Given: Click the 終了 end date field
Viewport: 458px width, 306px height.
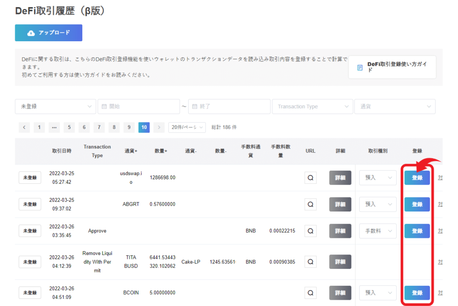Looking at the screenshot, I should coord(229,107).
